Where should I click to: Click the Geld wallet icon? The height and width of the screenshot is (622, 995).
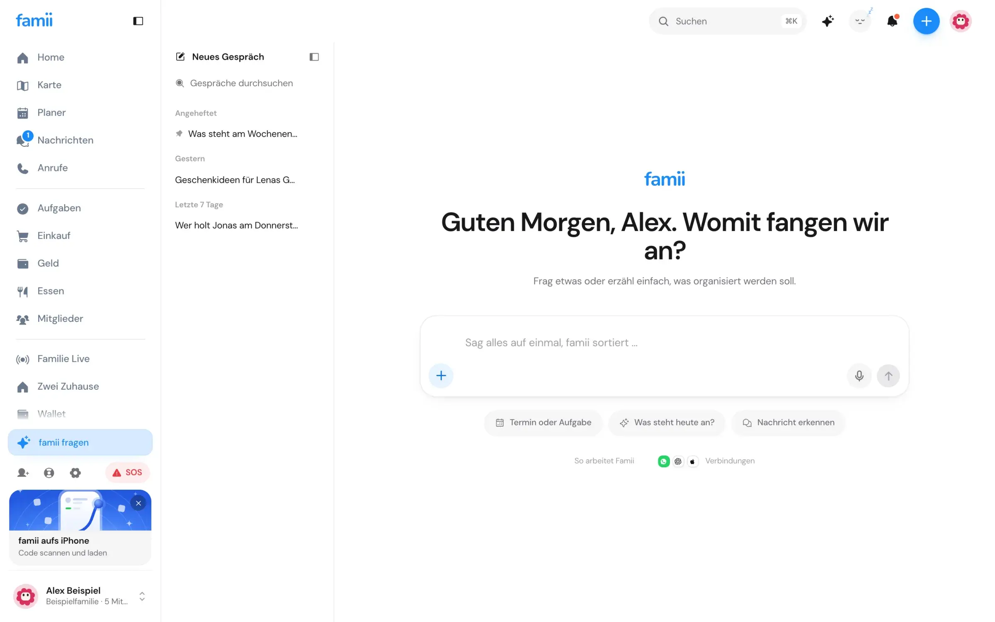(23, 263)
